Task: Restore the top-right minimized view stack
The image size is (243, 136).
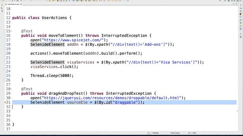Action: point(241,5)
